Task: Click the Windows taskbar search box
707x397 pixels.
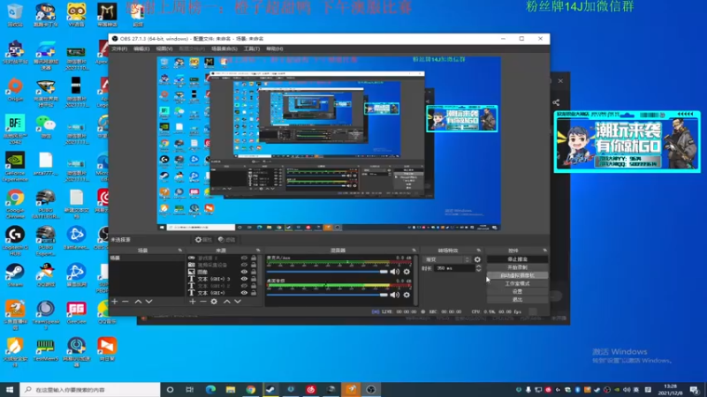Action: point(90,389)
